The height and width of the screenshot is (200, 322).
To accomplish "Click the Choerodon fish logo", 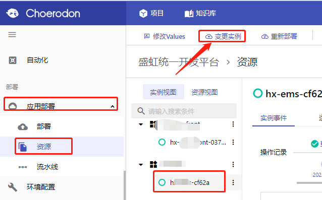I will point(13,13).
